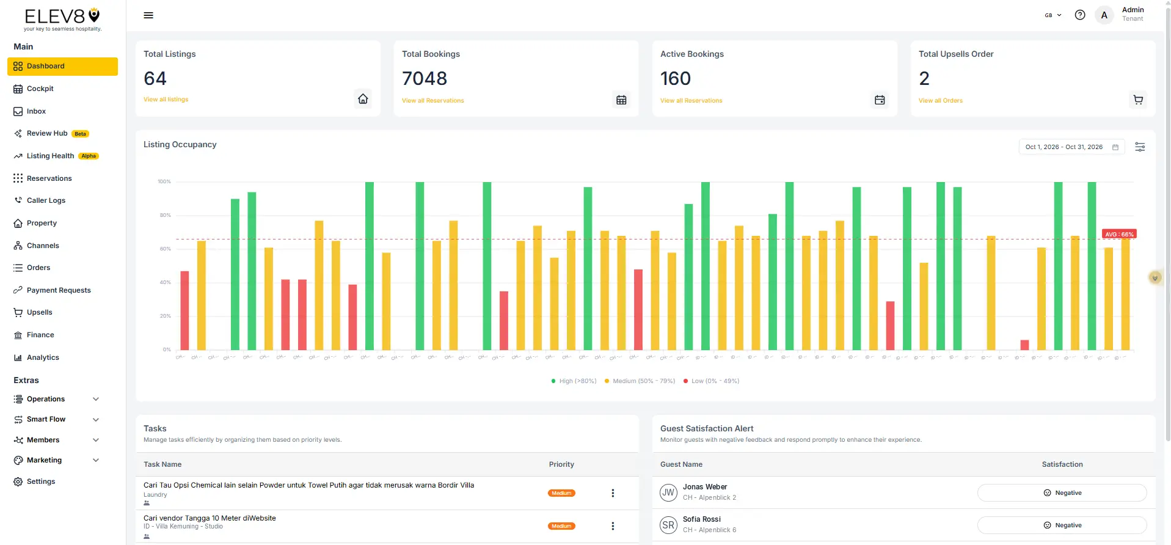1171x545 pixels.
Task: Toggle the Medium (50% - 79%) legend item
Action: pos(640,381)
